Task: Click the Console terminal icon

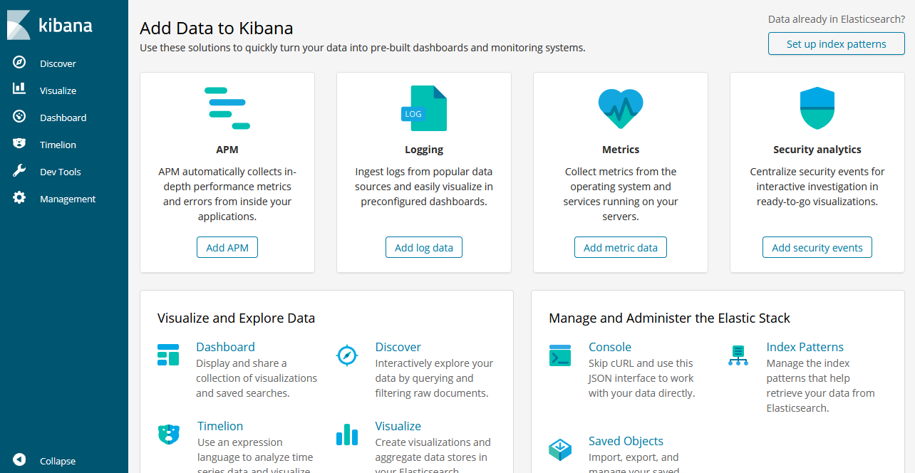Action: pyautogui.click(x=560, y=355)
